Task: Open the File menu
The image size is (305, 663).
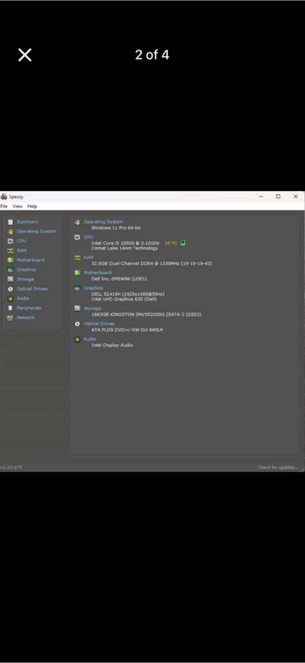Action: click(x=4, y=206)
